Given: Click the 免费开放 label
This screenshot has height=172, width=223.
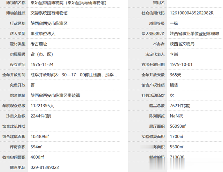Looking at the screenshot, I should pyautogui.click(x=18, y=85).
